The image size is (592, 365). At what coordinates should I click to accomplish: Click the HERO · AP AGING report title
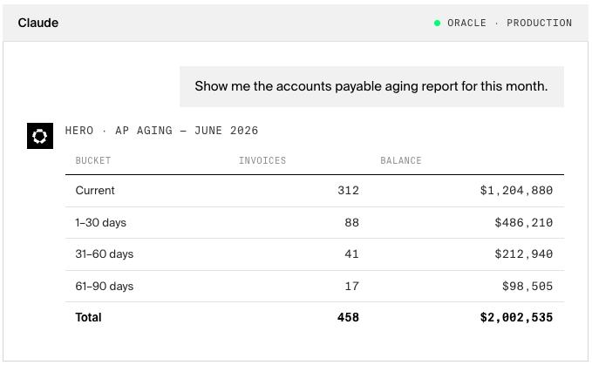tap(161, 131)
